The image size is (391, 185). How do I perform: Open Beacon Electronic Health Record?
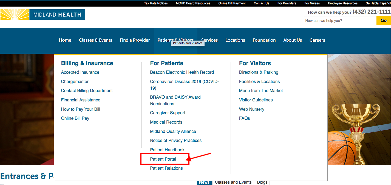point(182,72)
